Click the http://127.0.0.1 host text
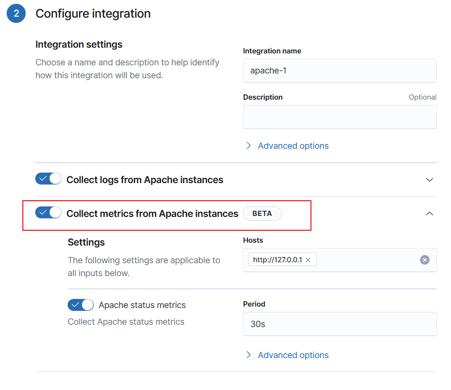 pos(278,260)
